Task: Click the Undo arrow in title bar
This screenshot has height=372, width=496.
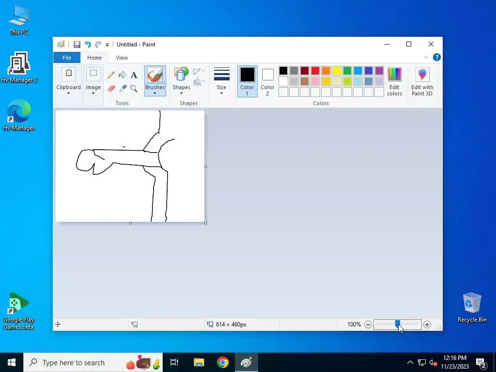Action: 88,45
